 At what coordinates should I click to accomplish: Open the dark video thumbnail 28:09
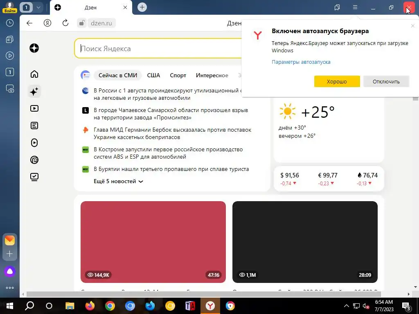(305, 242)
